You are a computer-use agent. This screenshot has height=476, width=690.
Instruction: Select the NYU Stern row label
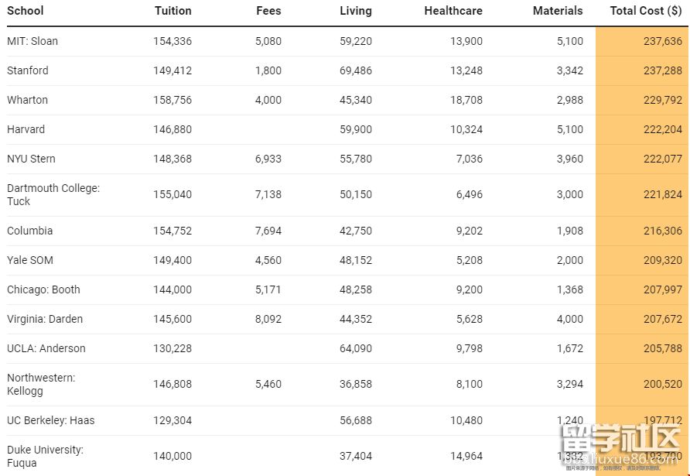pyautogui.click(x=32, y=159)
